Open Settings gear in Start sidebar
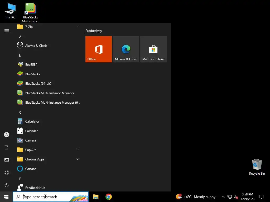 pos(7,173)
